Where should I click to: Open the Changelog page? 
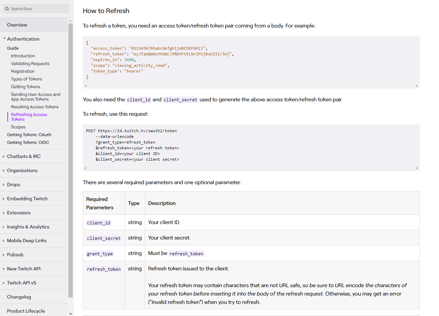click(x=19, y=297)
